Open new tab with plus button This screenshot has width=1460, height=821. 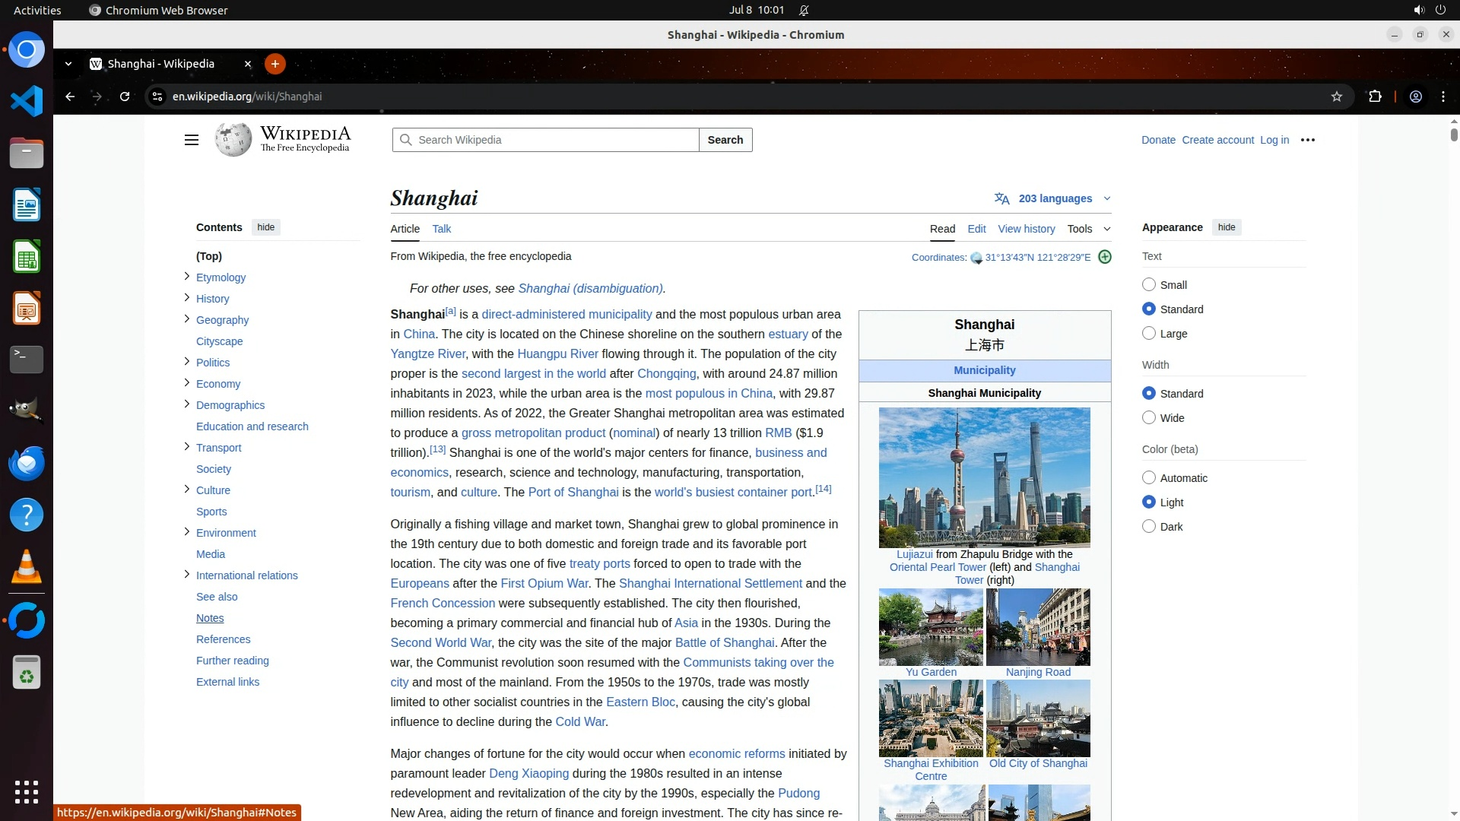pos(275,64)
